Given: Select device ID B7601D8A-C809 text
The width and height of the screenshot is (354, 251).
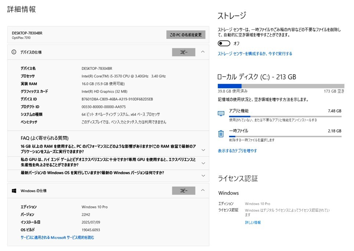Looking at the screenshot, I should click(117, 99).
